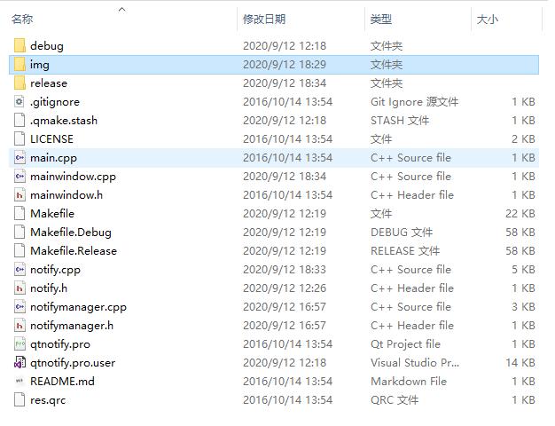
Task: Click the Makefile.Release file icon
Action: pyautogui.click(x=20, y=251)
